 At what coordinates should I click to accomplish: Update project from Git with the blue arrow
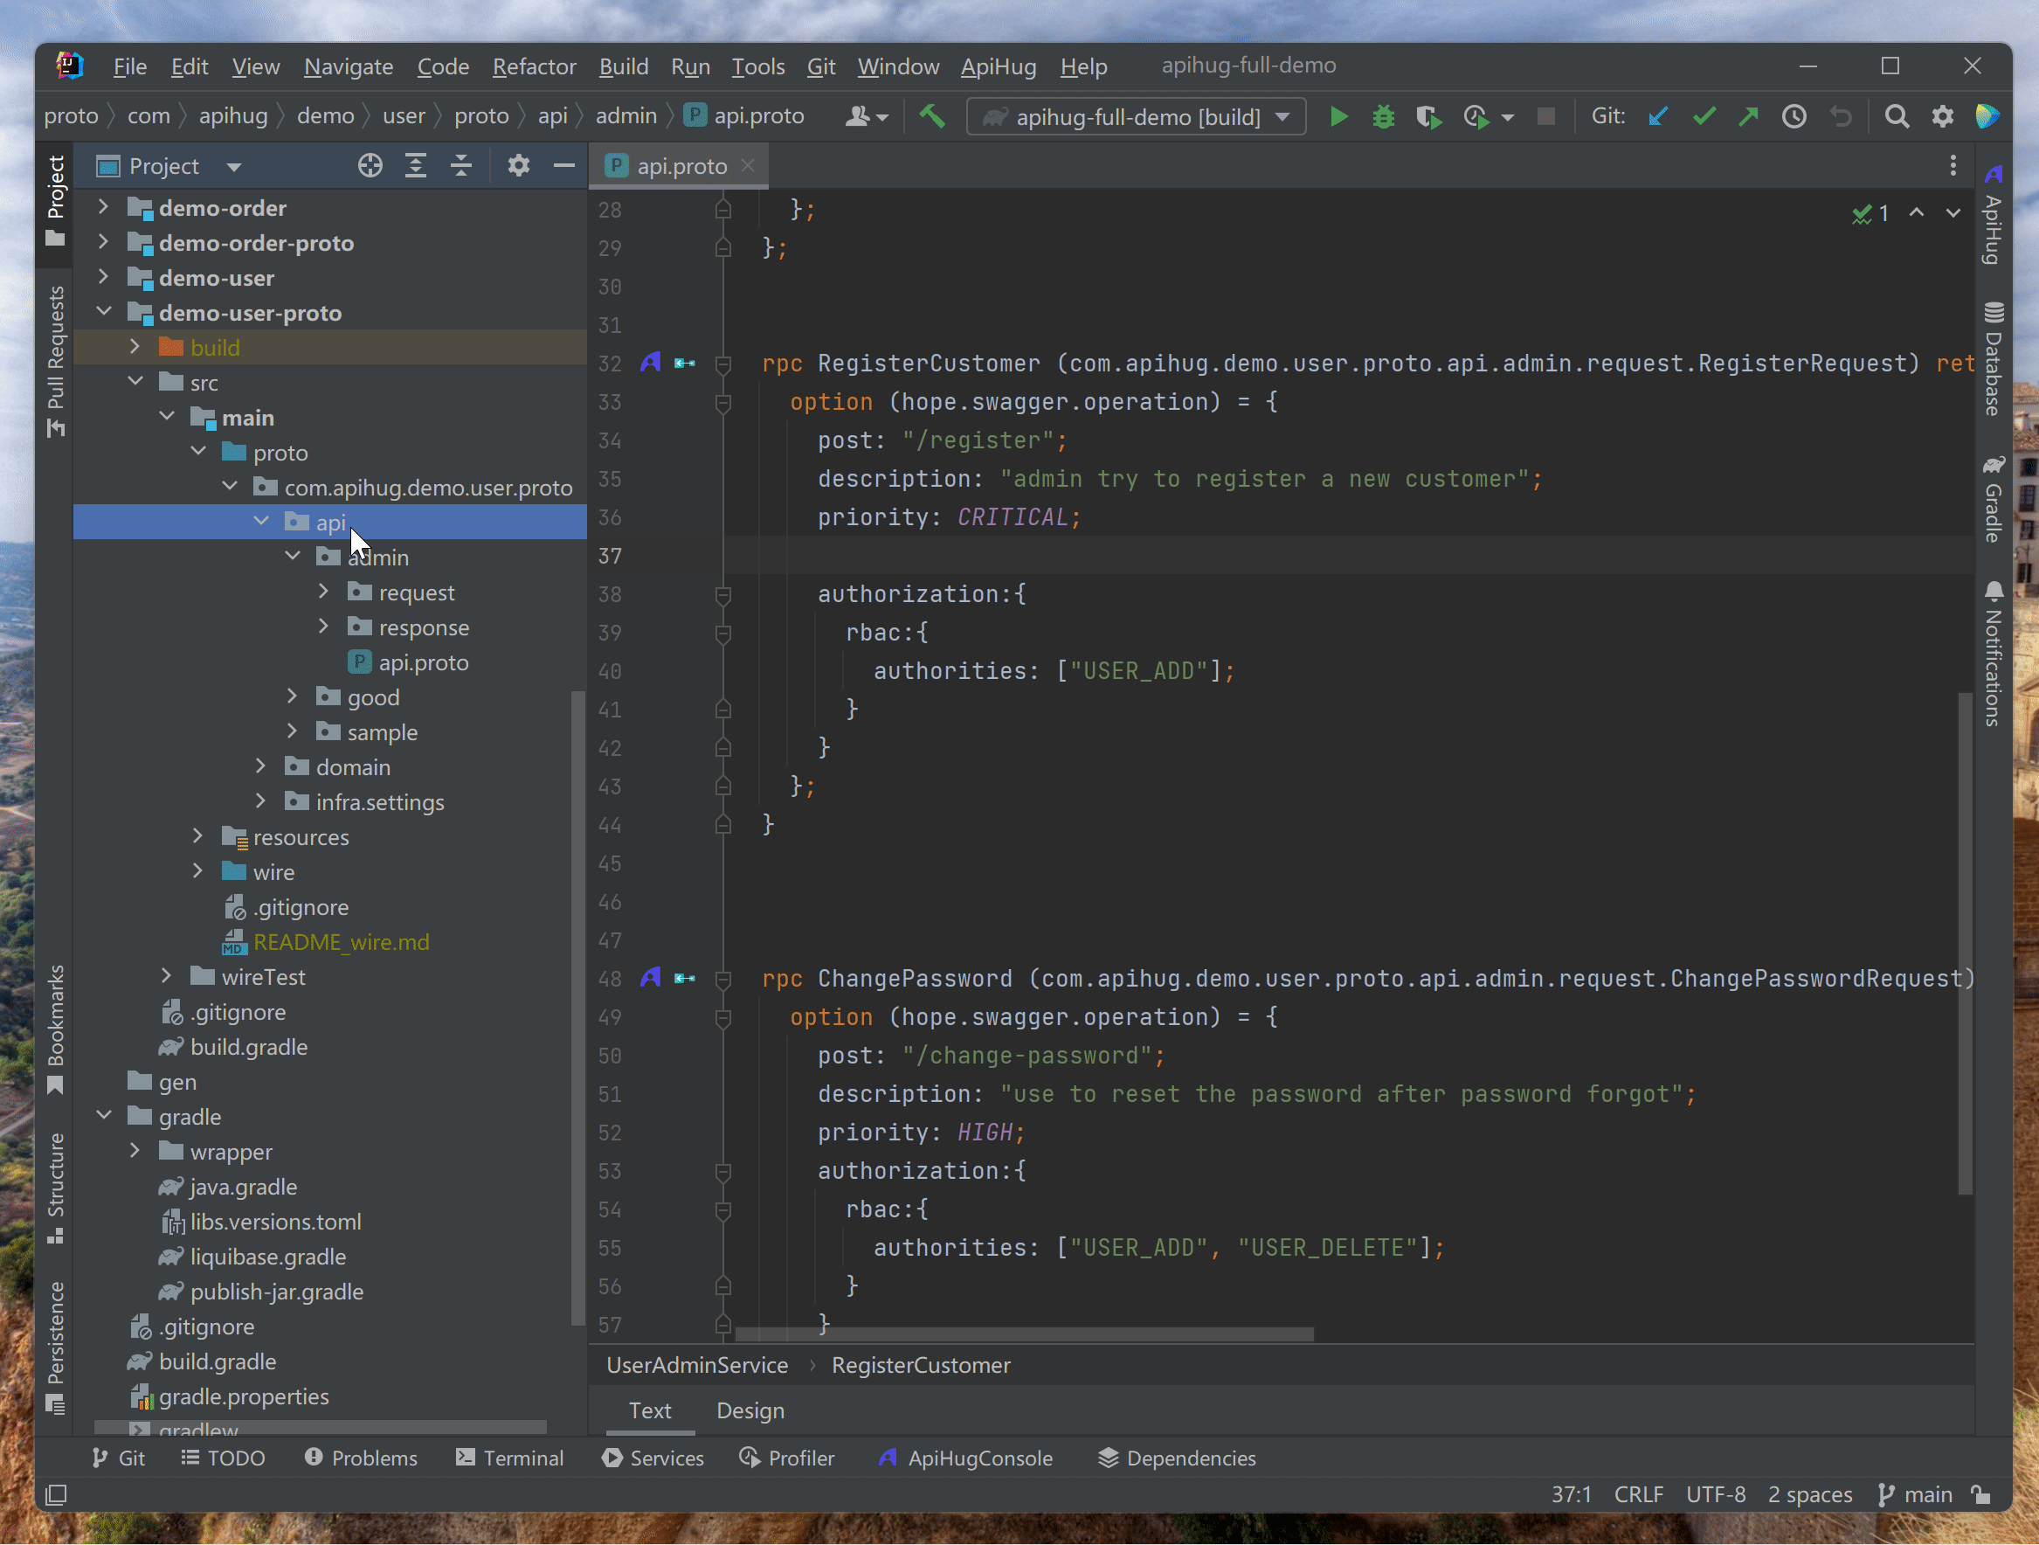[x=1657, y=116]
